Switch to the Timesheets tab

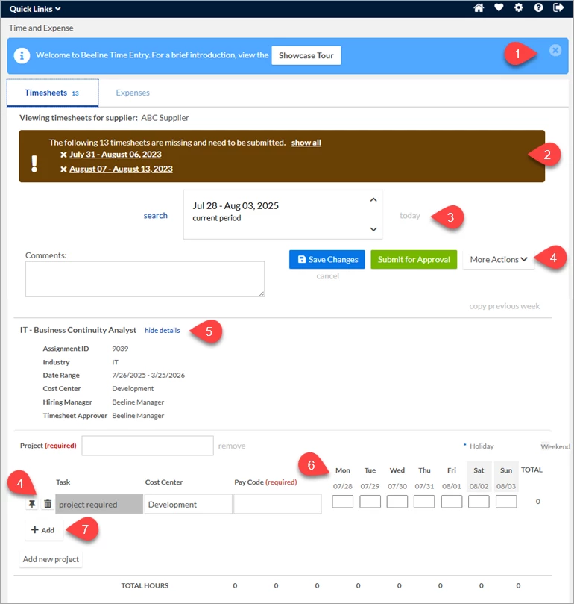[x=52, y=93]
